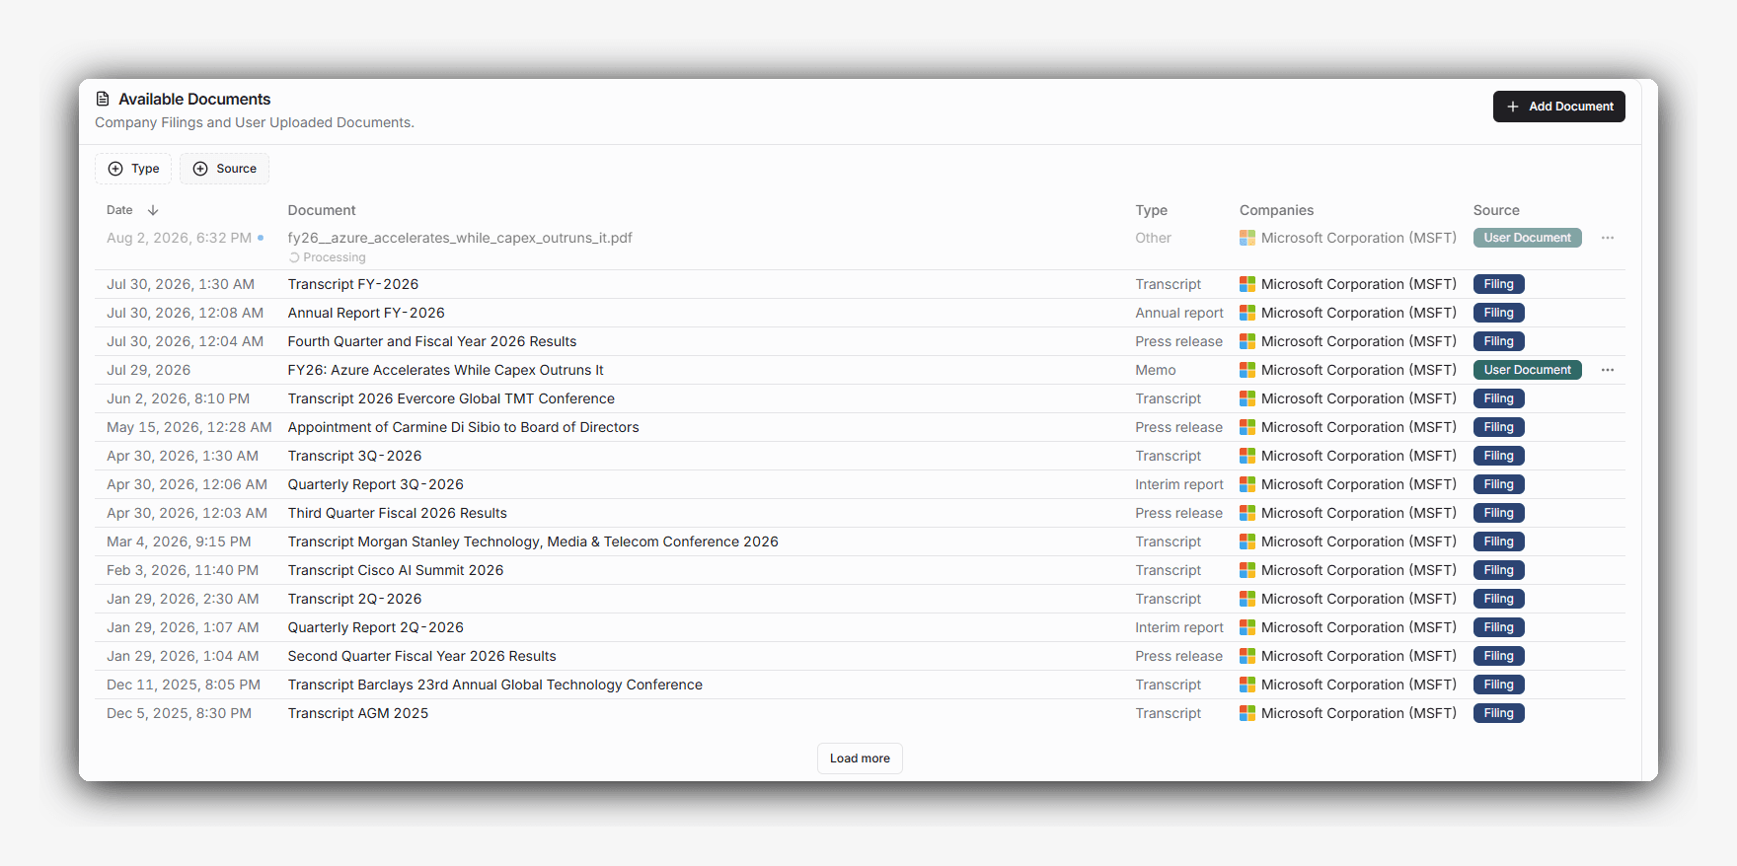Click Microsoft logo in Transcript AGM 2025 row

[x=1247, y=713]
